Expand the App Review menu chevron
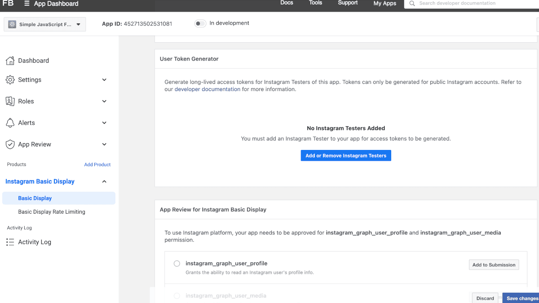 [104, 145]
